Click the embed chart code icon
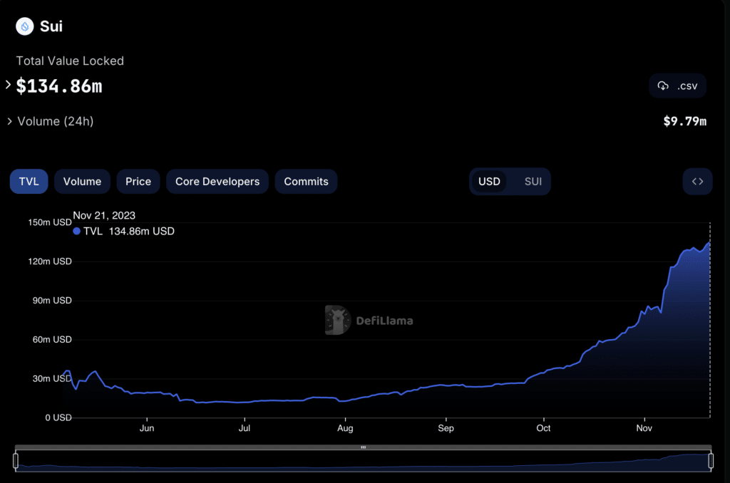 pos(697,182)
